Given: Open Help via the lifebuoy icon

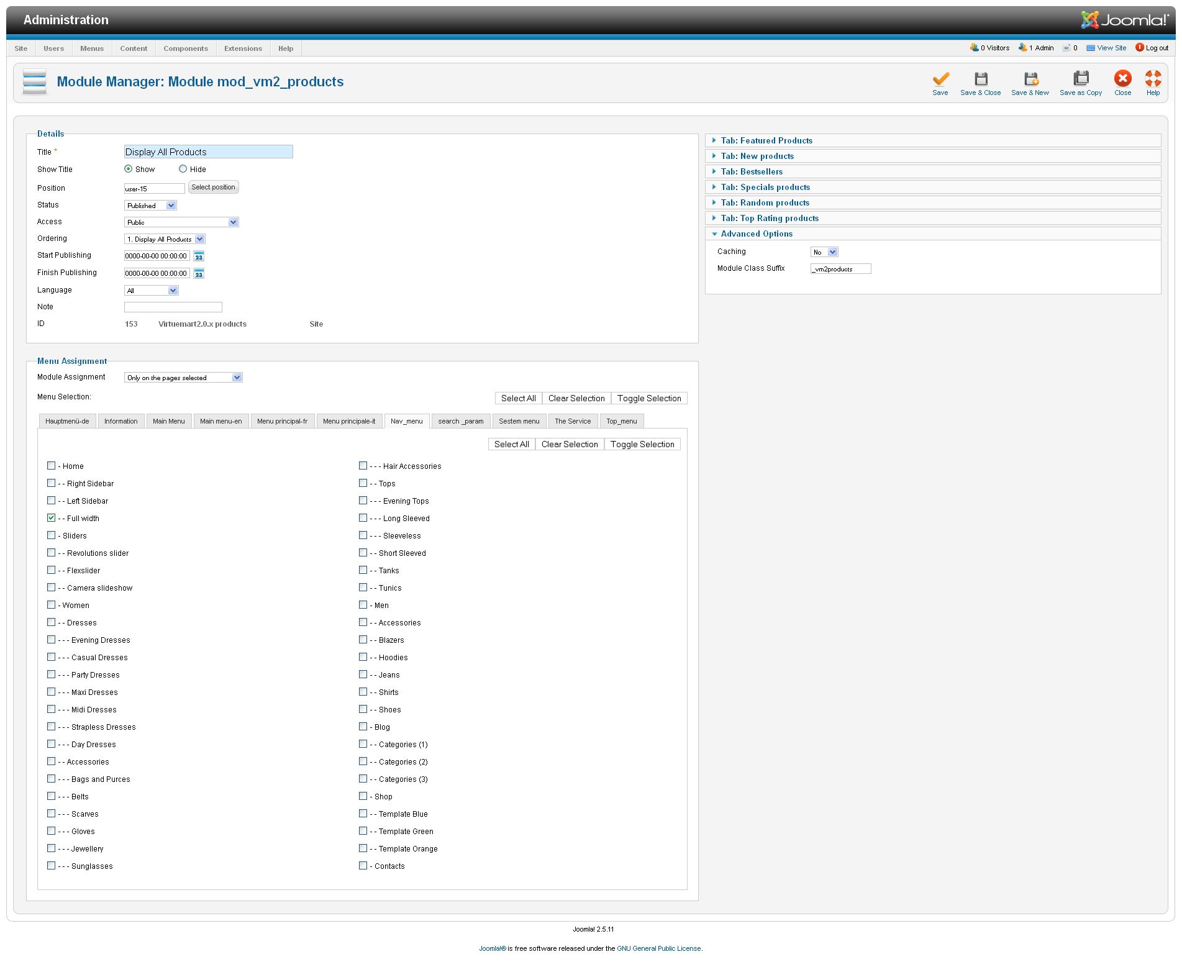Looking at the screenshot, I should [1153, 79].
